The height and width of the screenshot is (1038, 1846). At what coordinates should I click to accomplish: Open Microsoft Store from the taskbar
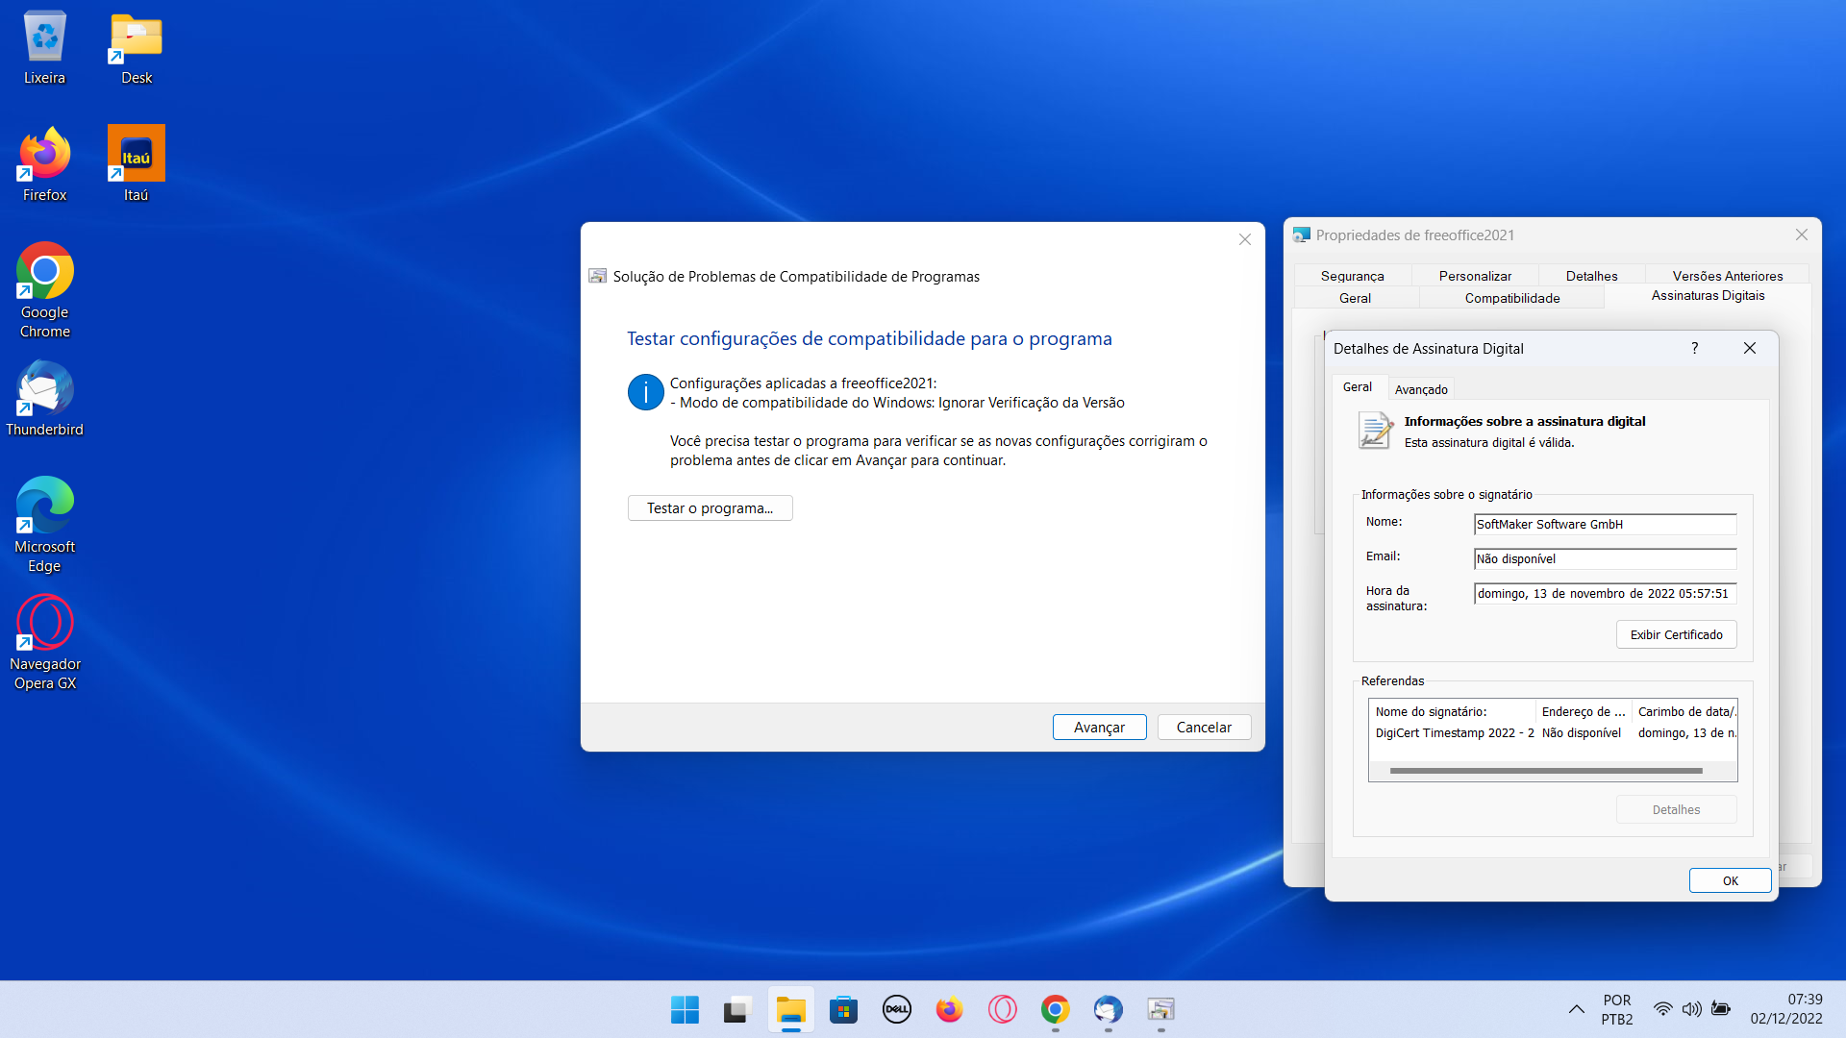(x=843, y=1009)
